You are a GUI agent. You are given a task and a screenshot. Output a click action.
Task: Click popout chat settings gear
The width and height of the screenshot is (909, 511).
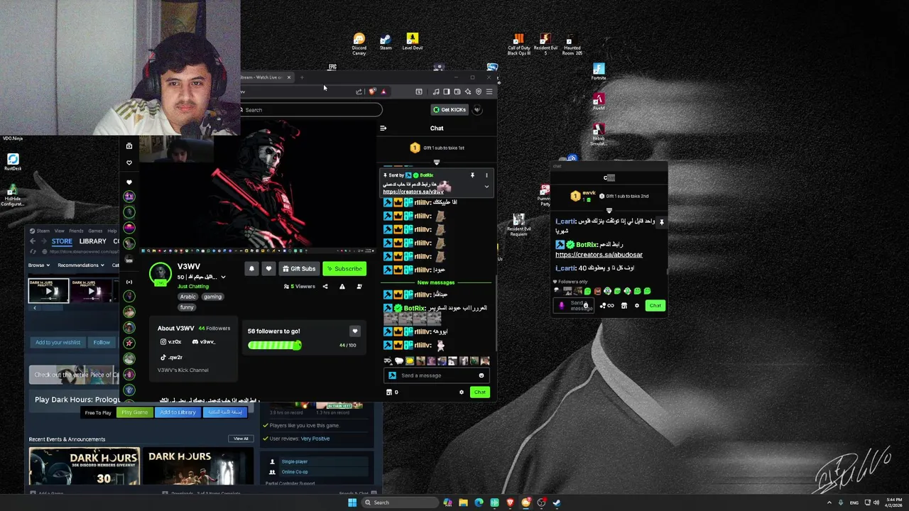[x=637, y=306]
